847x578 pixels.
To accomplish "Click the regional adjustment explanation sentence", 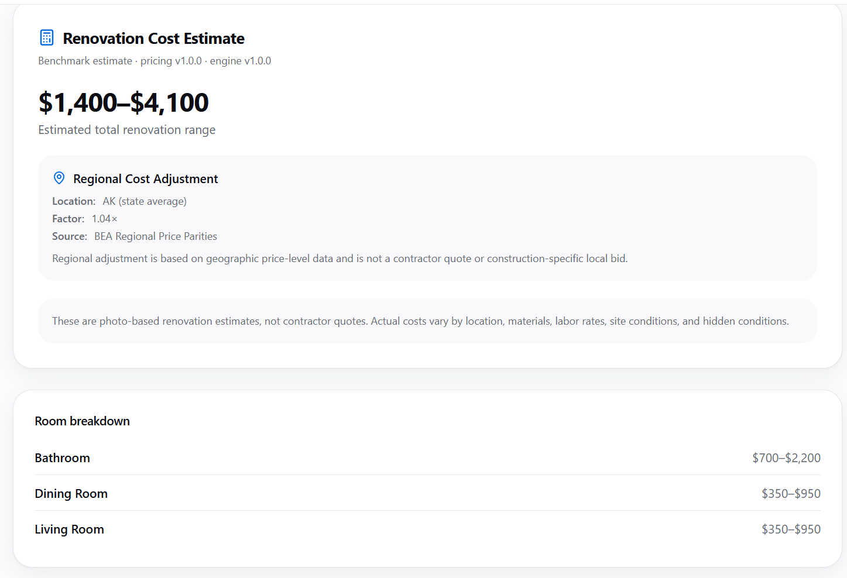I will 340,259.
